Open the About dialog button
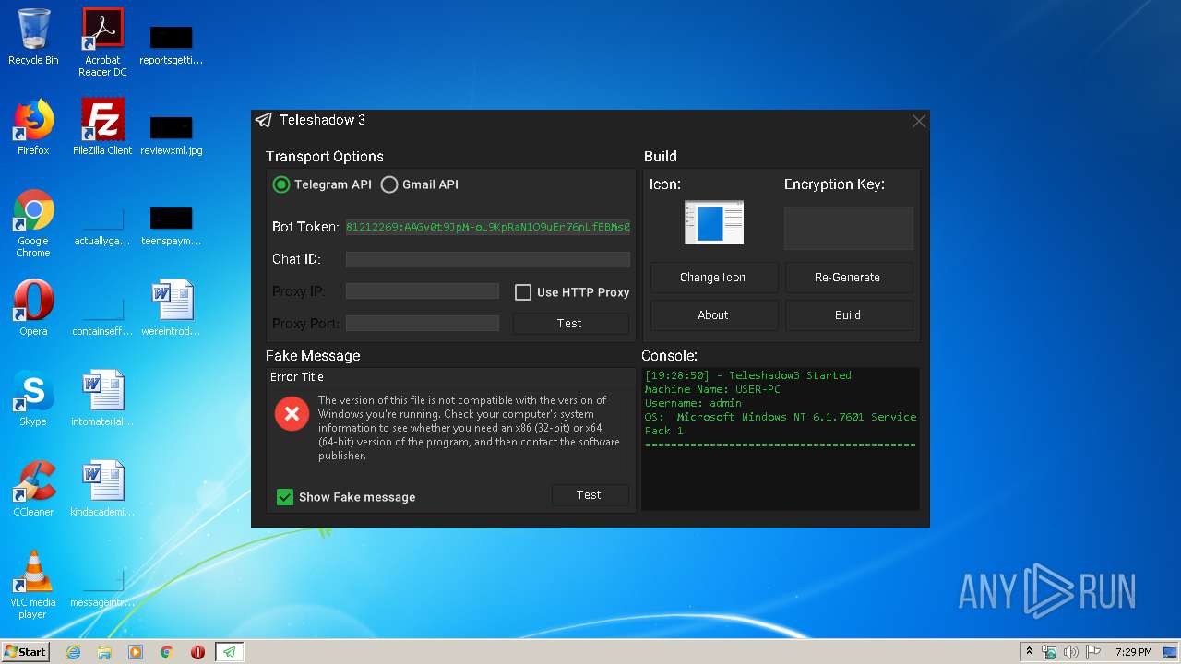 pos(713,315)
